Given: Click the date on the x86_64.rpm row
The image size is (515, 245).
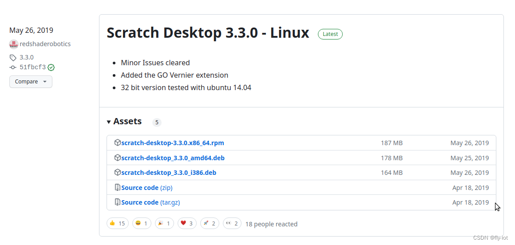Looking at the screenshot, I should (x=470, y=143).
